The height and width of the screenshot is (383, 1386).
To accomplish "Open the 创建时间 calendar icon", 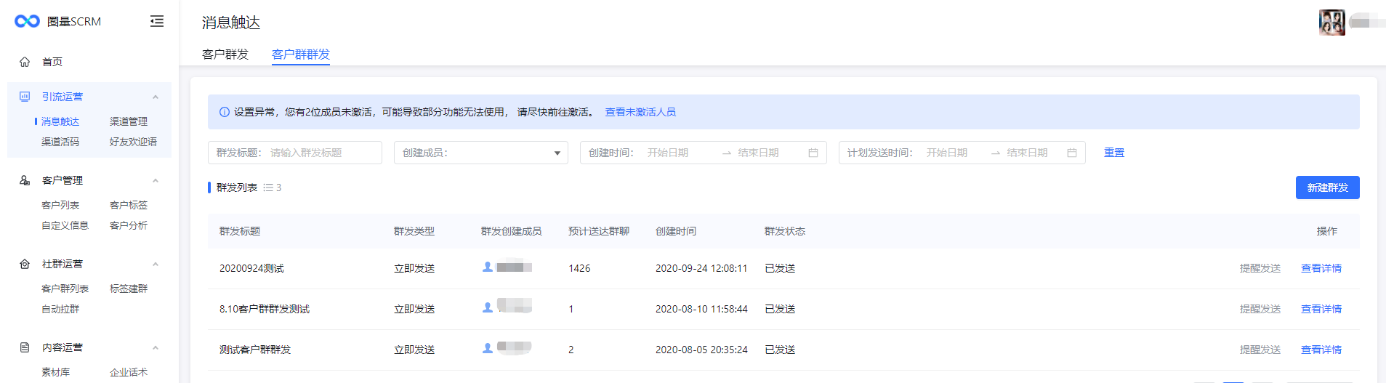I will [813, 153].
